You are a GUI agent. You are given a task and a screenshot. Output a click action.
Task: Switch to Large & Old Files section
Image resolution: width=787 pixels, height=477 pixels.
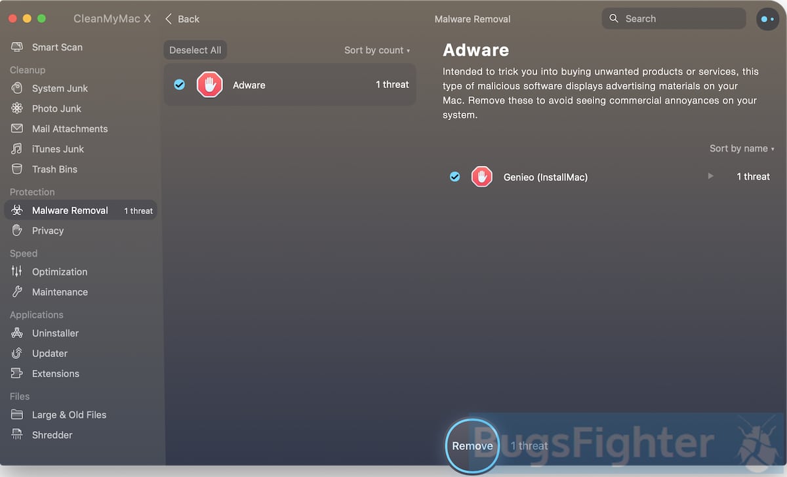pos(68,415)
